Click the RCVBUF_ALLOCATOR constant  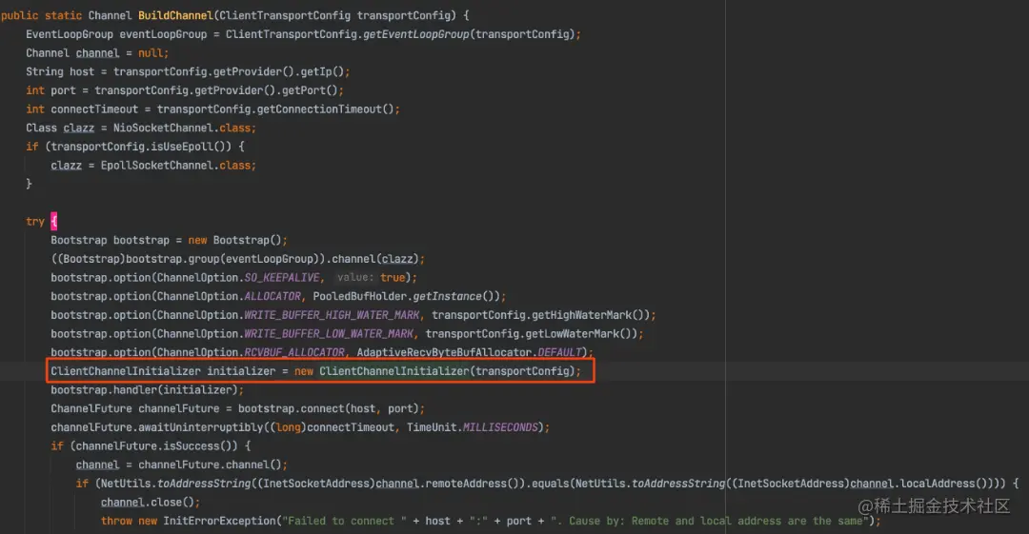coord(294,352)
